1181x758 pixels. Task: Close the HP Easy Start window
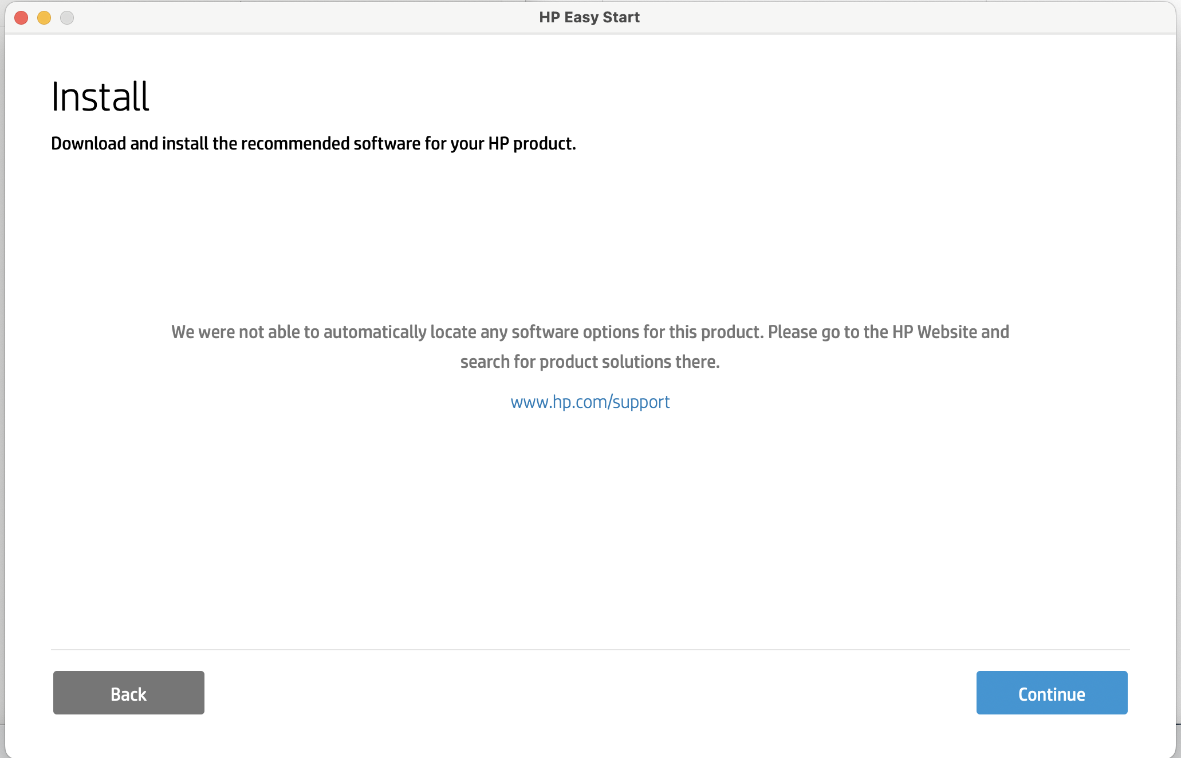pyautogui.click(x=21, y=18)
